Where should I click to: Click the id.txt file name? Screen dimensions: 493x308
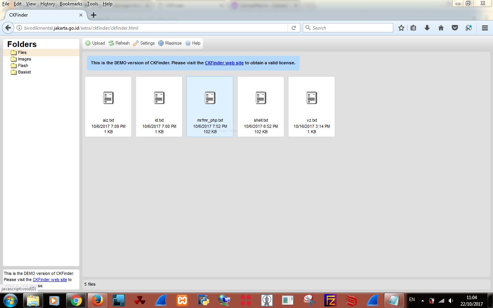click(x=159, y=120)
